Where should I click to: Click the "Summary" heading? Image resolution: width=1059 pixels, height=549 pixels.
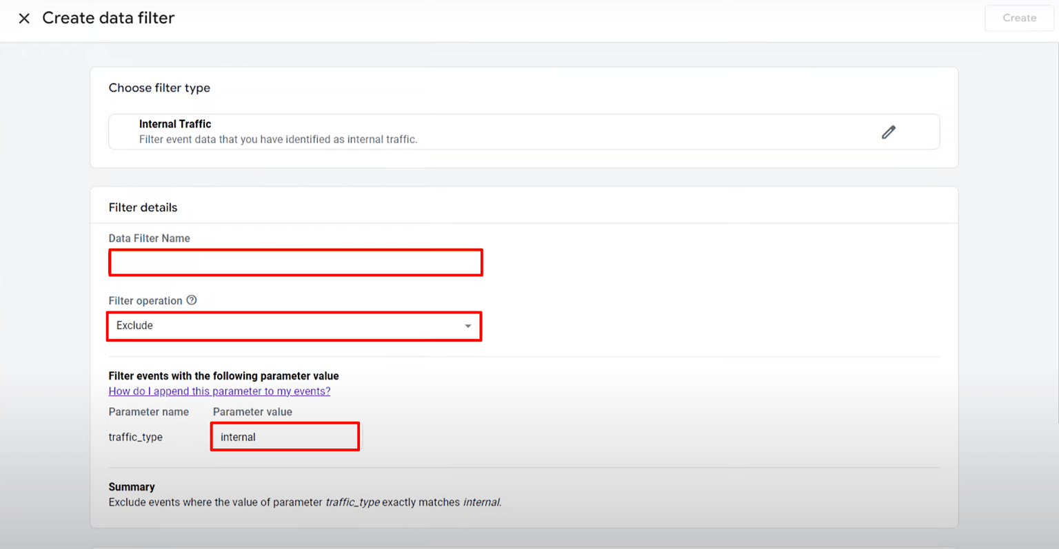point(132,487)
